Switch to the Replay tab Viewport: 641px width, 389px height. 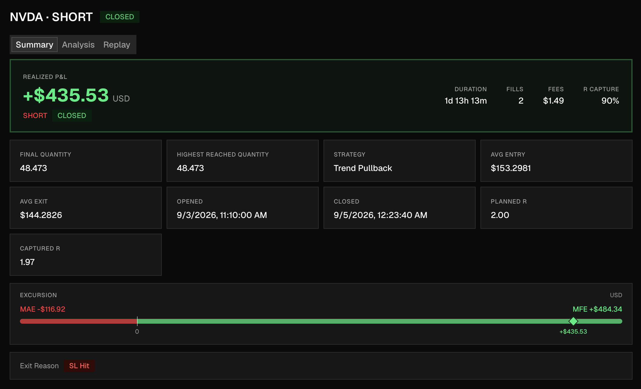[117, 45]
